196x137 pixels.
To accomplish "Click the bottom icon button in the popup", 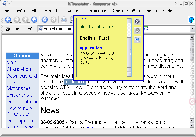I will pyautogui.click(x=137, y=40).
